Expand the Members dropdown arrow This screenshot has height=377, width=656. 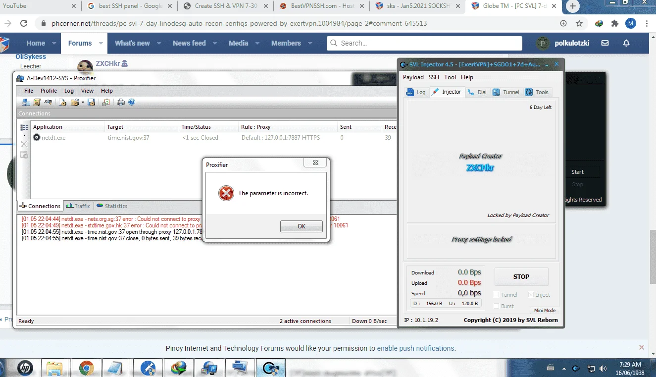310,44
